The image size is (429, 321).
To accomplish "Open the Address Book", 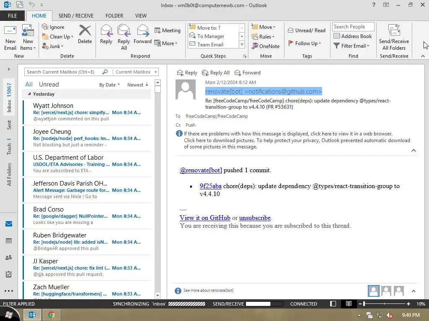I will coord(353,36).
